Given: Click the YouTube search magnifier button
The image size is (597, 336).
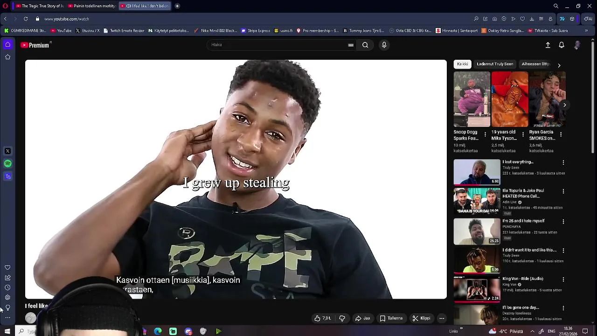Looking at the screenshot, I should tap(365, 45).
